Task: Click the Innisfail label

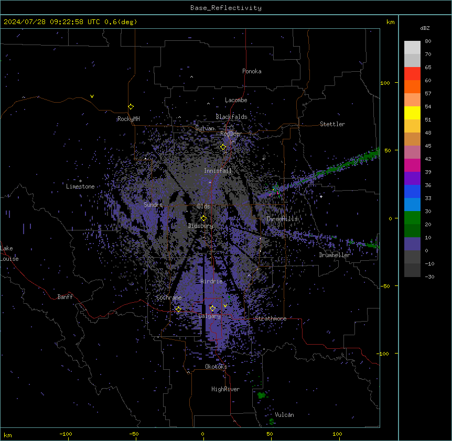Action: point(218,171)
